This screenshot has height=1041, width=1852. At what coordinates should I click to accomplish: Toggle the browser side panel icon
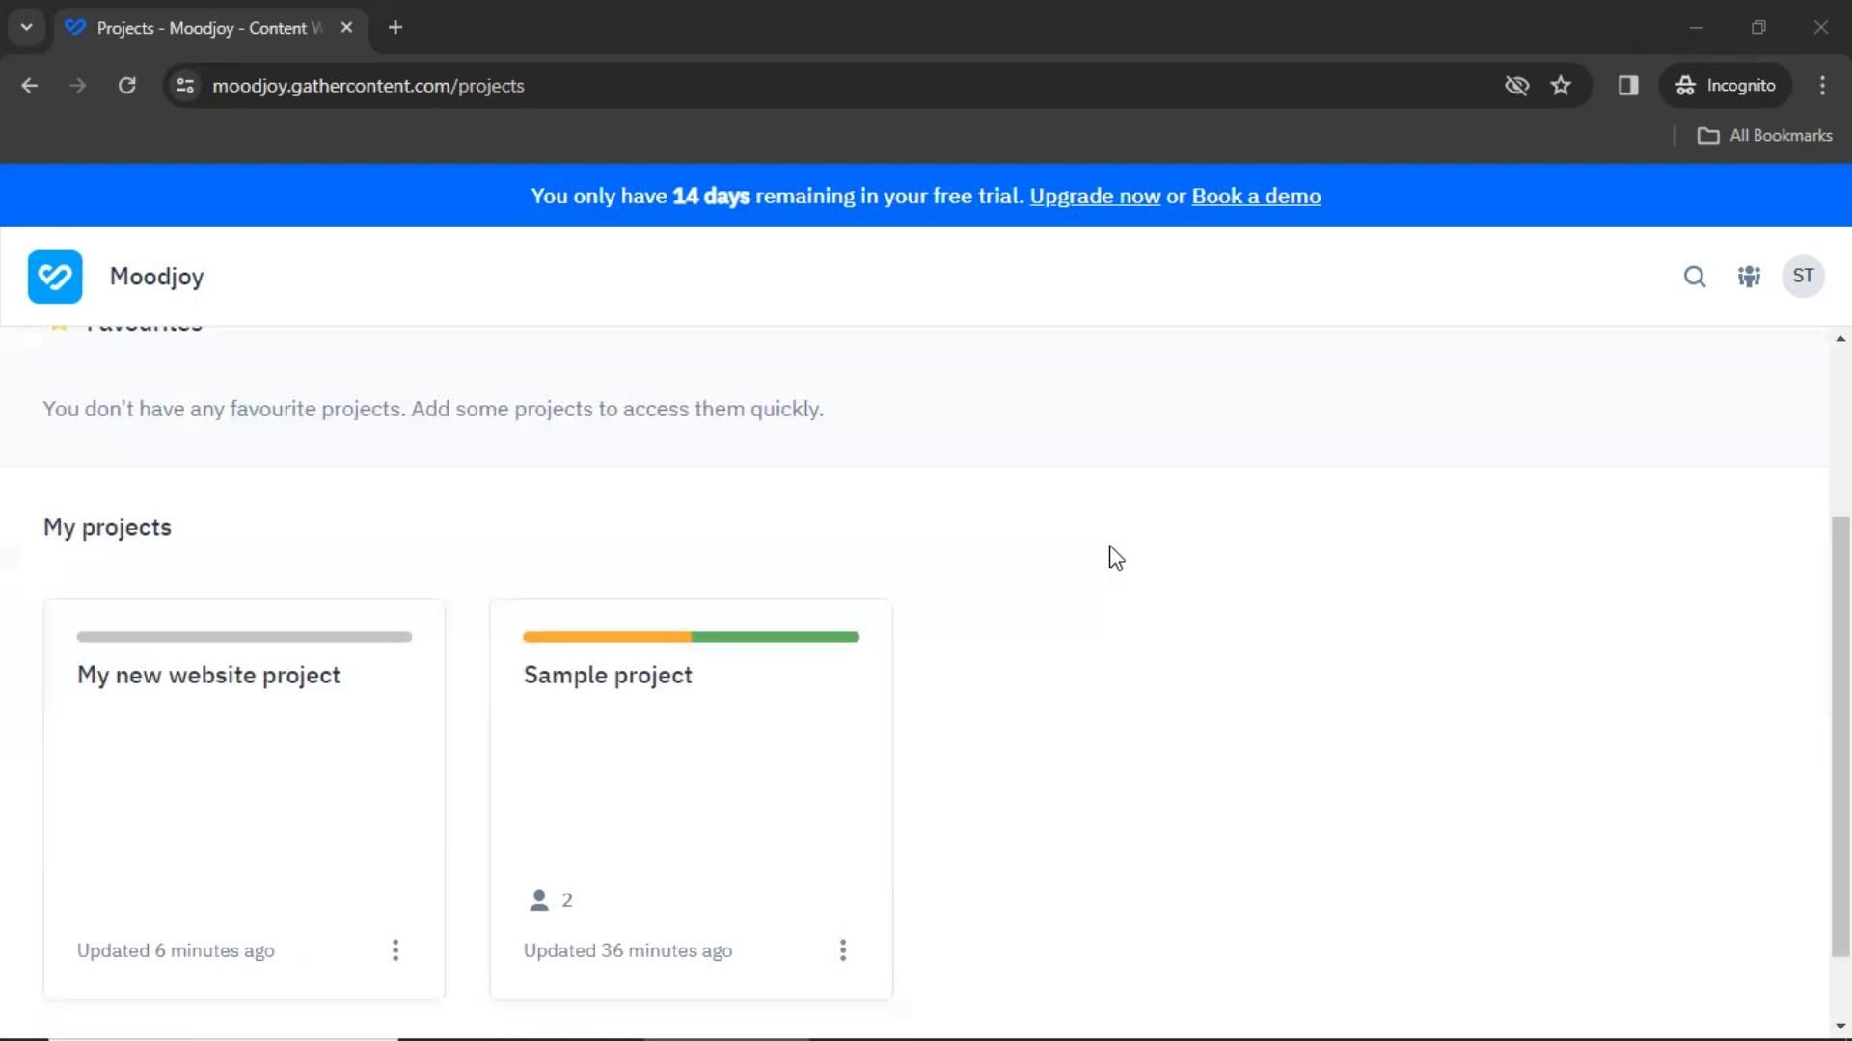tap(1628, 86)
